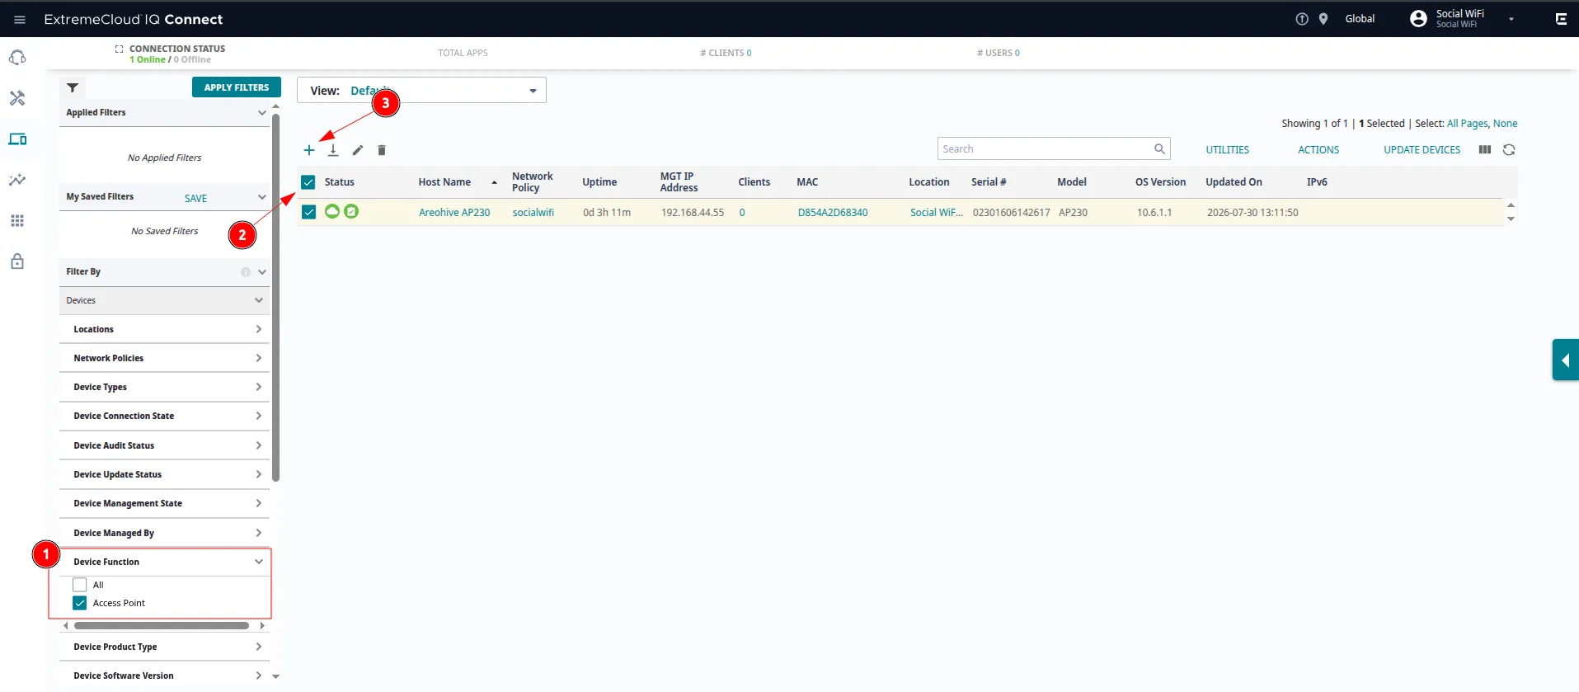Open the column picker icon
This screenshot has width=1579, height=692.
tap(1485, 150)
